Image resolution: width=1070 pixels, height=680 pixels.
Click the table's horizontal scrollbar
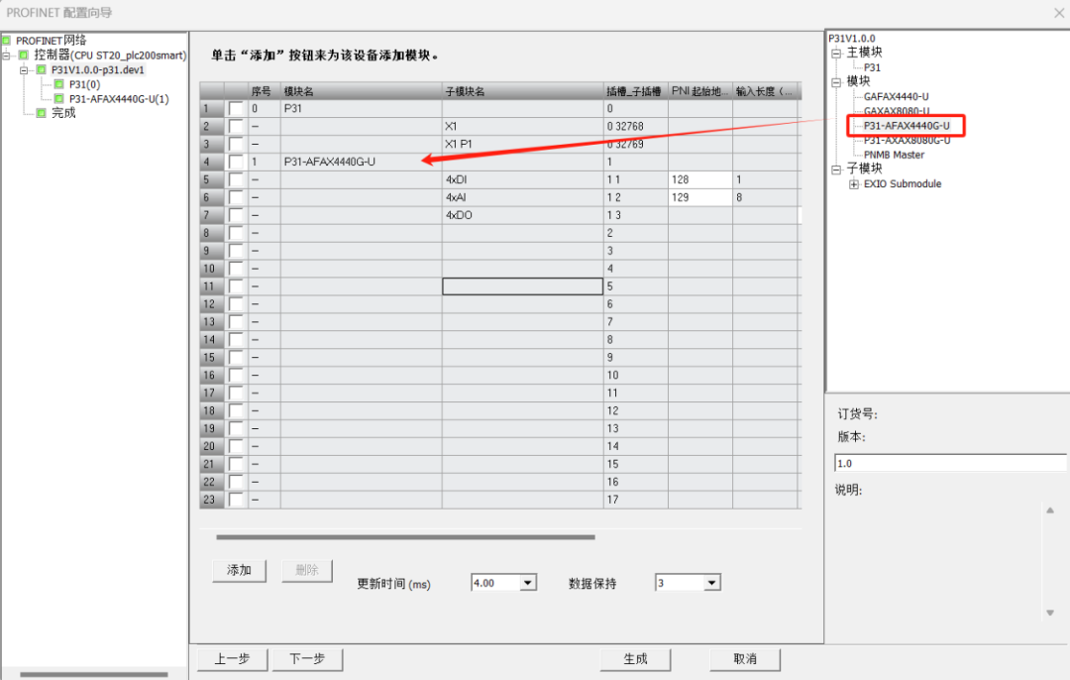point(405,537)
